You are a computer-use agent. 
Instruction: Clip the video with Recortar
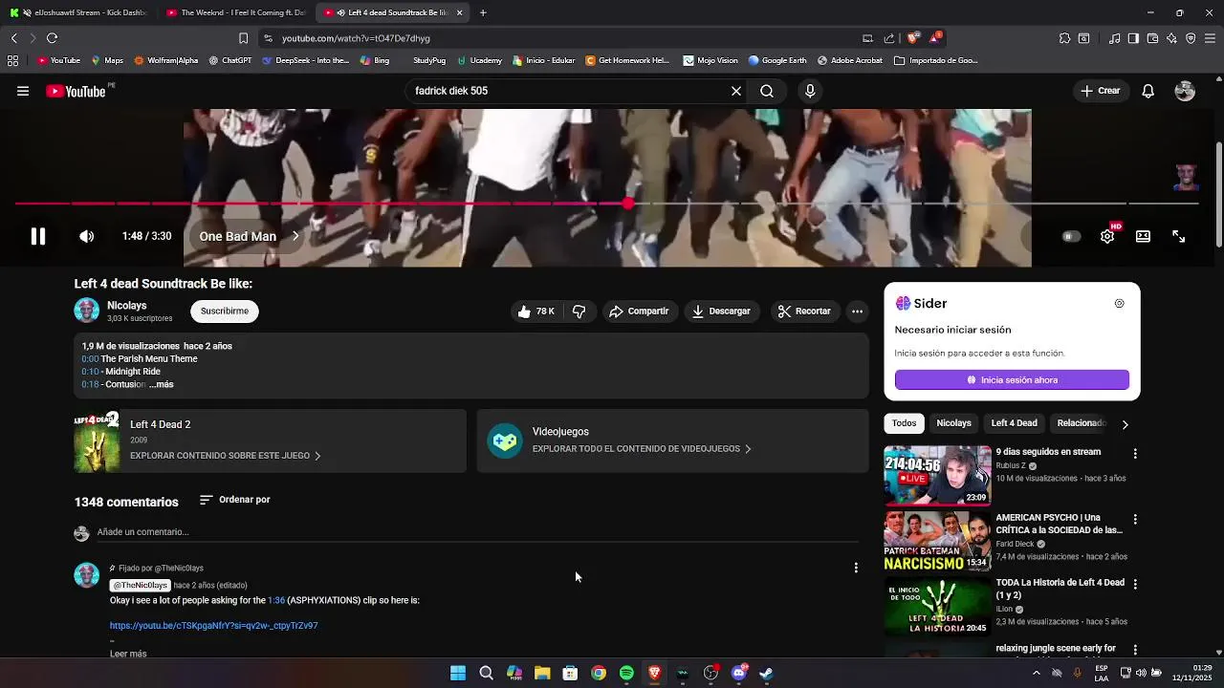click(x=804, y=312)
